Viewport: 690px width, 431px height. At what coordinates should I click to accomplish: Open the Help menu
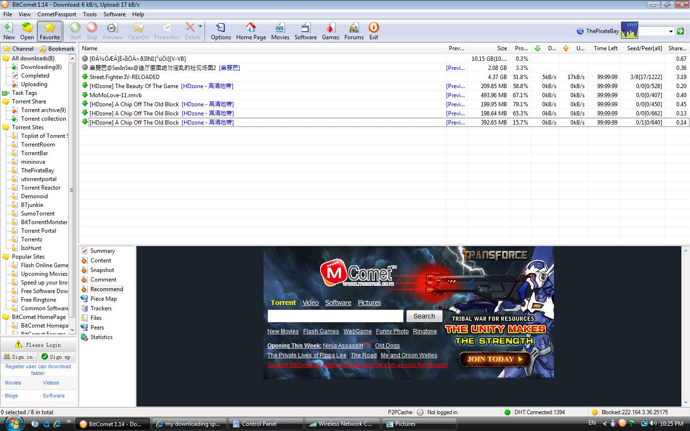point(138,14)
